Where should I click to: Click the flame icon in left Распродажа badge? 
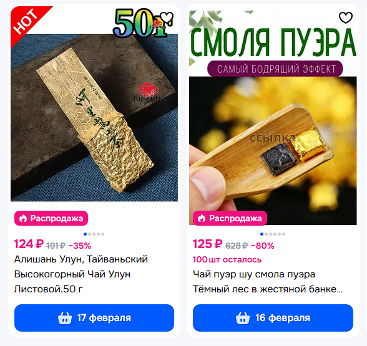tap(23, 218)
